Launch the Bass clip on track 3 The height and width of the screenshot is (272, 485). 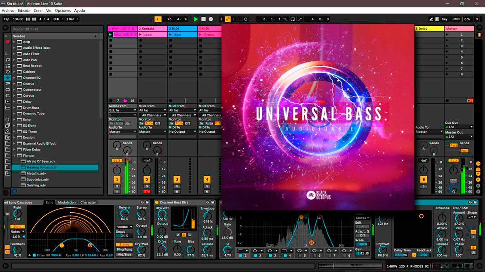coord(171,35)
